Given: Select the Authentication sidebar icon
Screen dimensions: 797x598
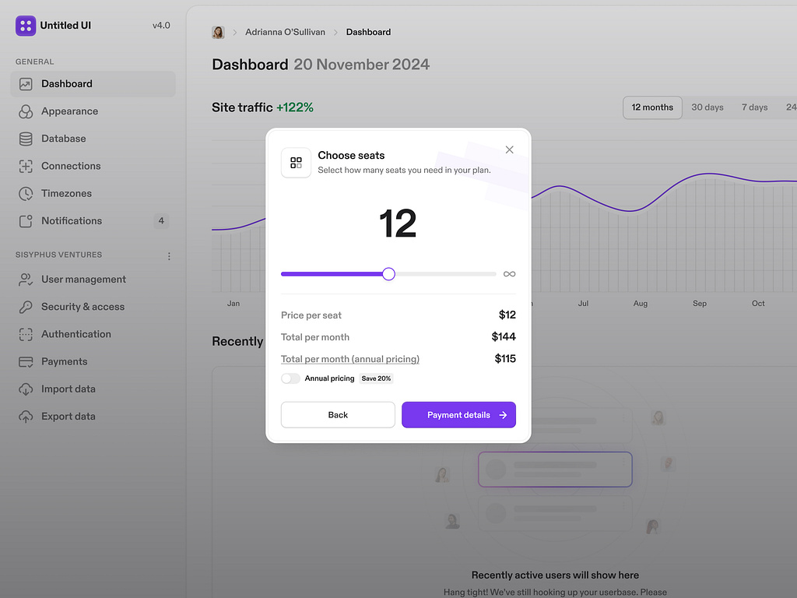Looking at the screenshot, I should point(26,334).
